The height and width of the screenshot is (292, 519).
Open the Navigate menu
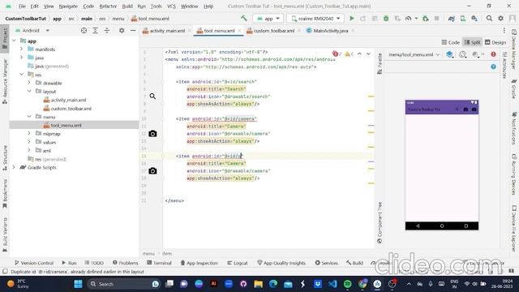[68, 6]
